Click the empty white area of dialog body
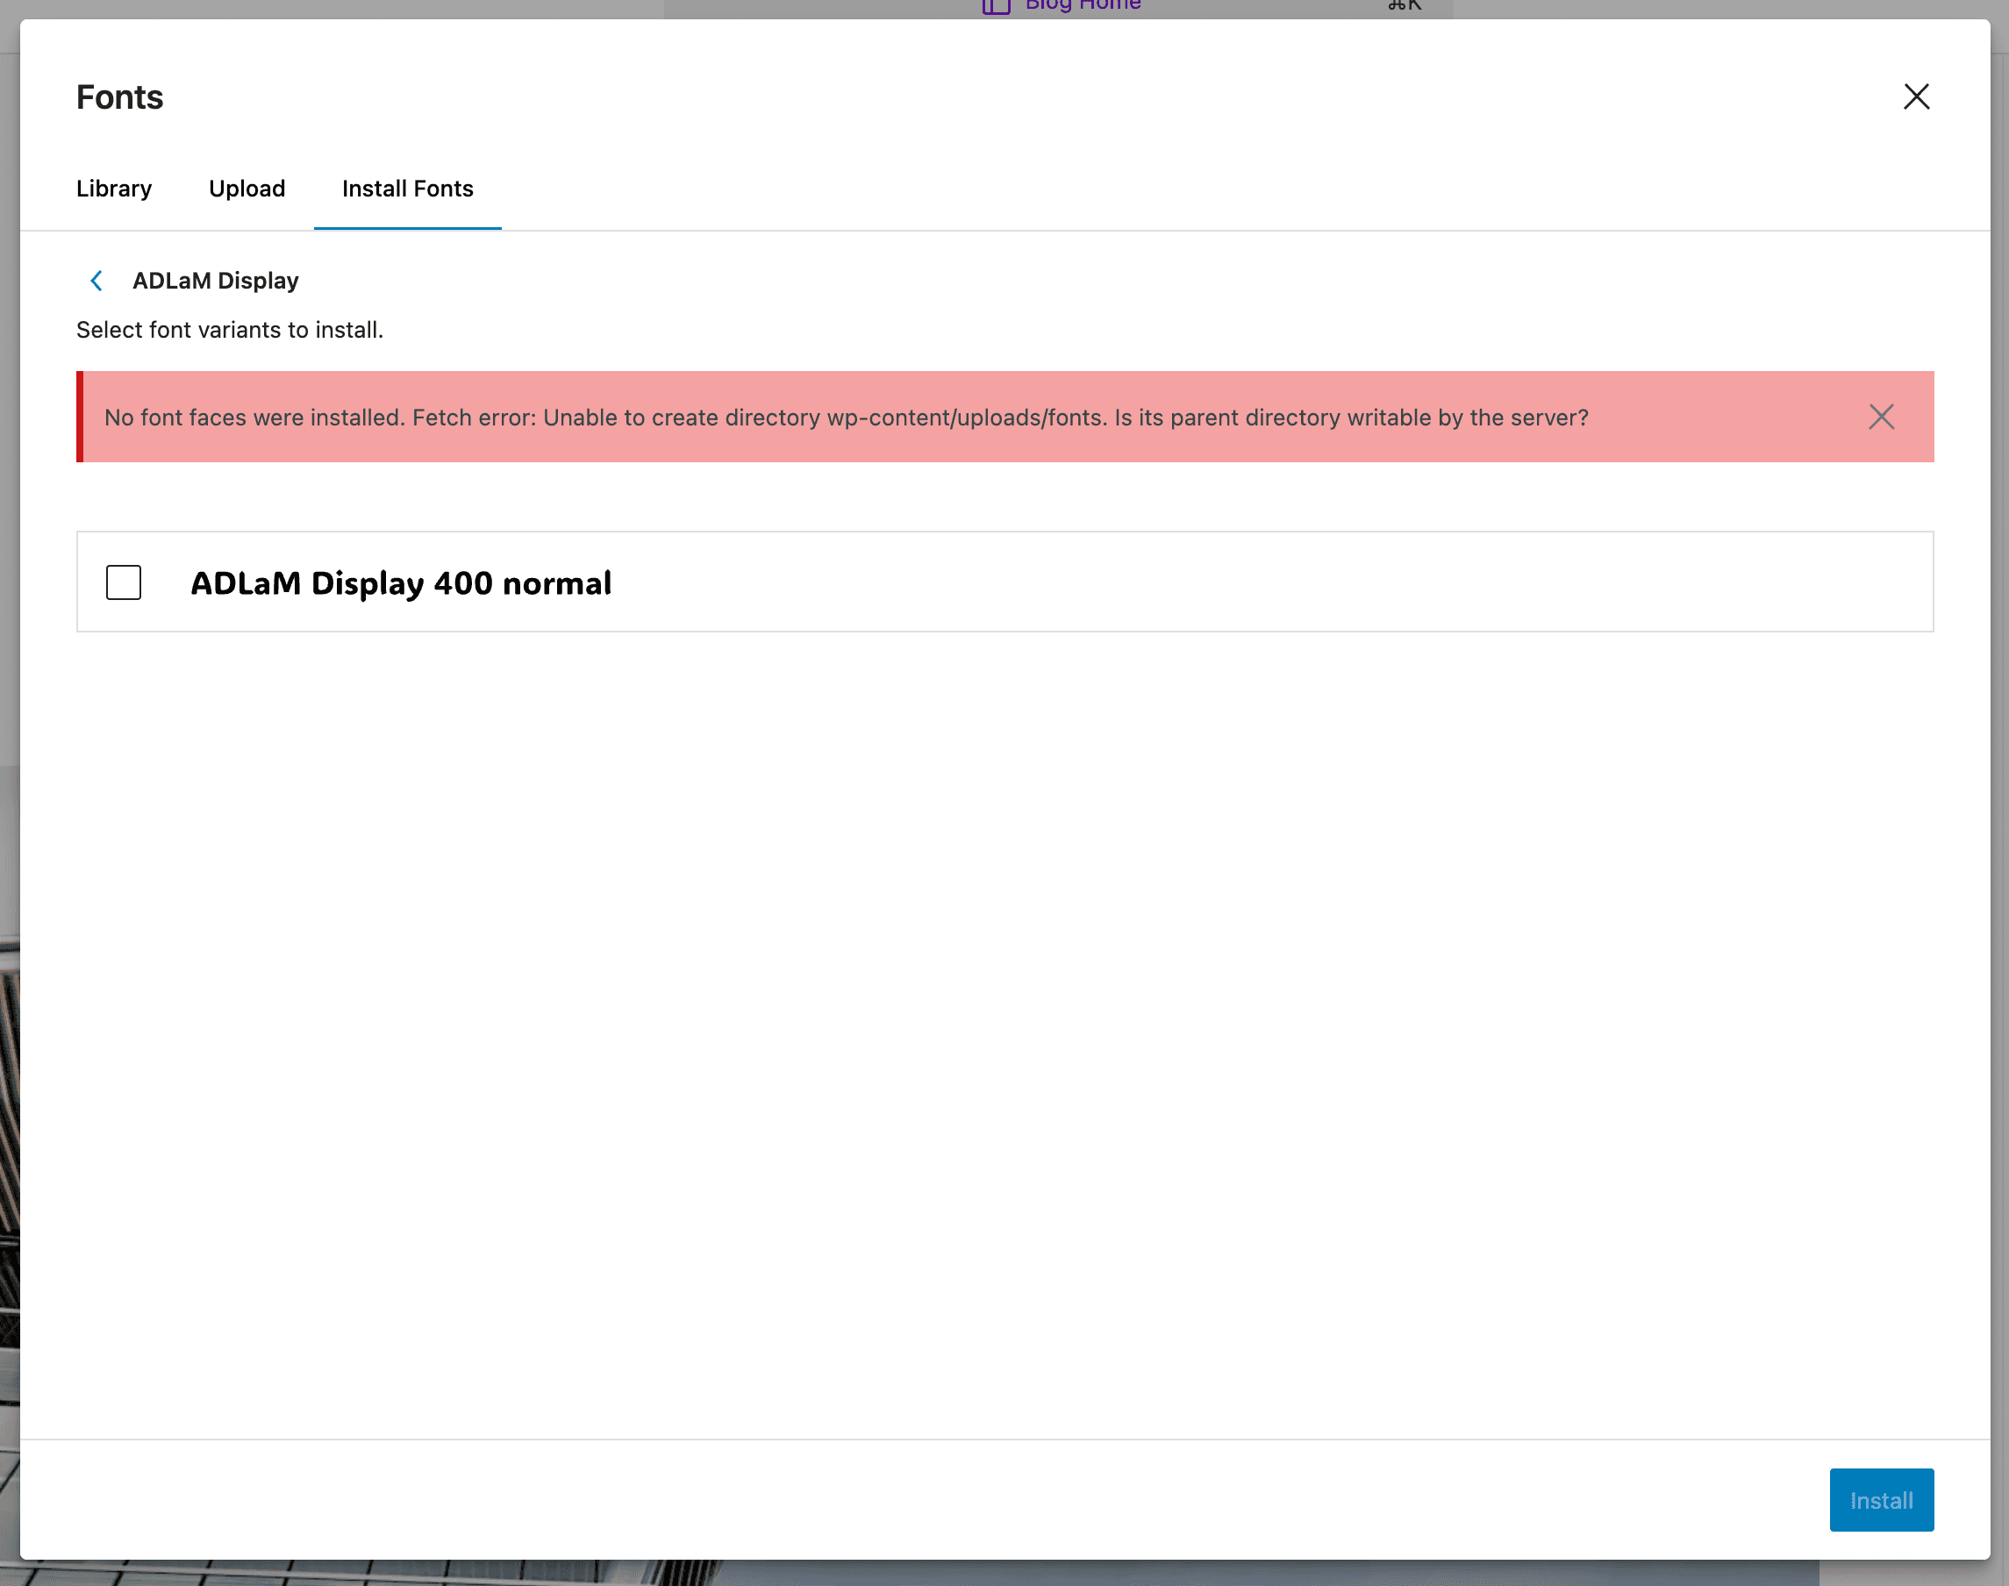This screenshot has height=1586, width=2009. click(x=1003, y=1021)
